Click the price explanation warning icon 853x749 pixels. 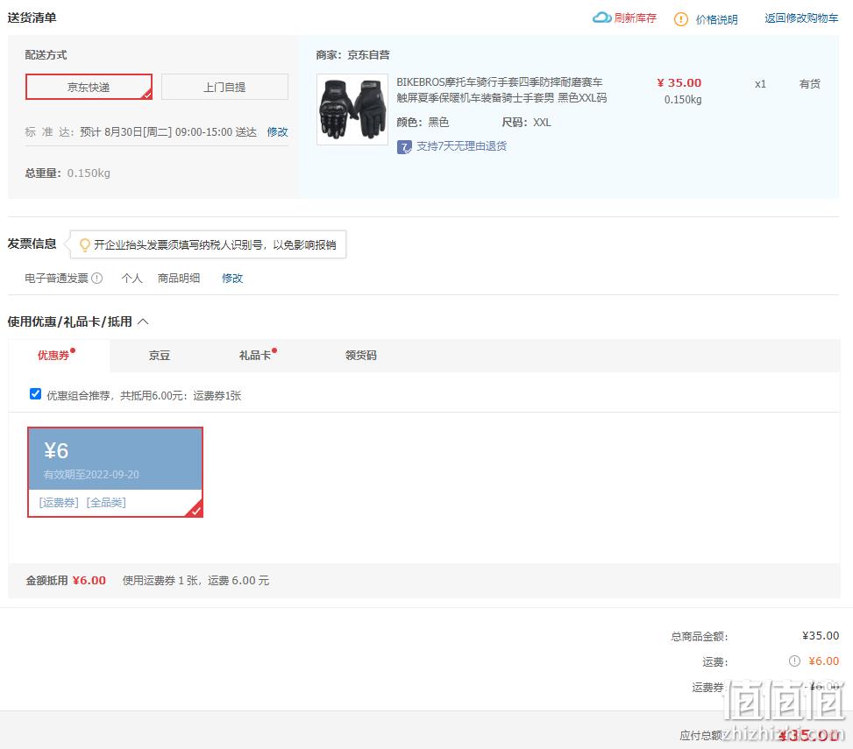pyautogui.click(x=680, y=19)
